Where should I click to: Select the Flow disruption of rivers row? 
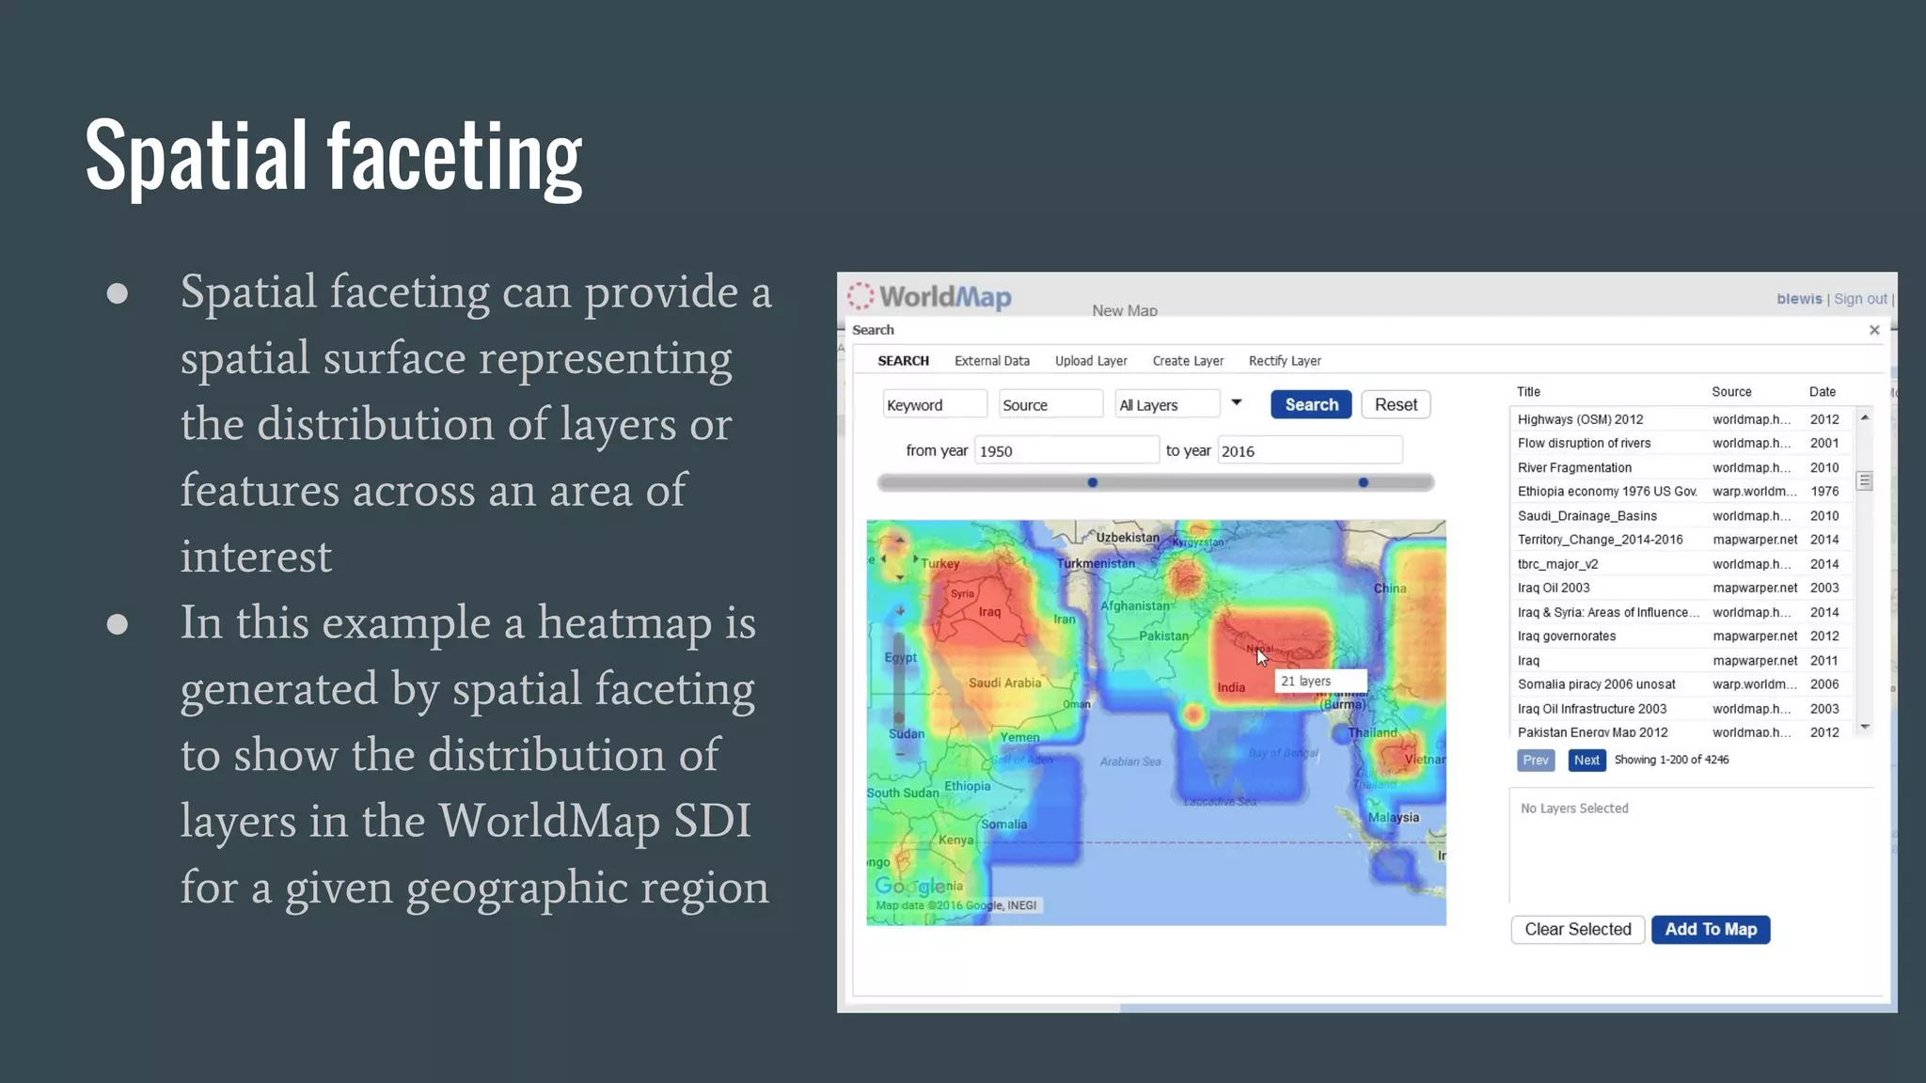(1681, 444)
